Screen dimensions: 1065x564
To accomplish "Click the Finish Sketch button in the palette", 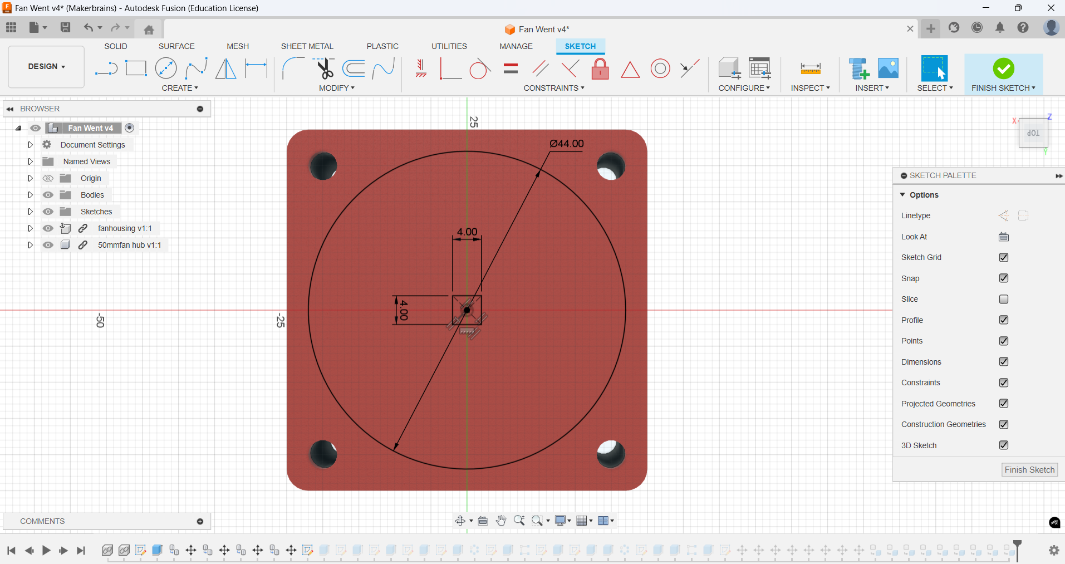I will click(1028, 469).
